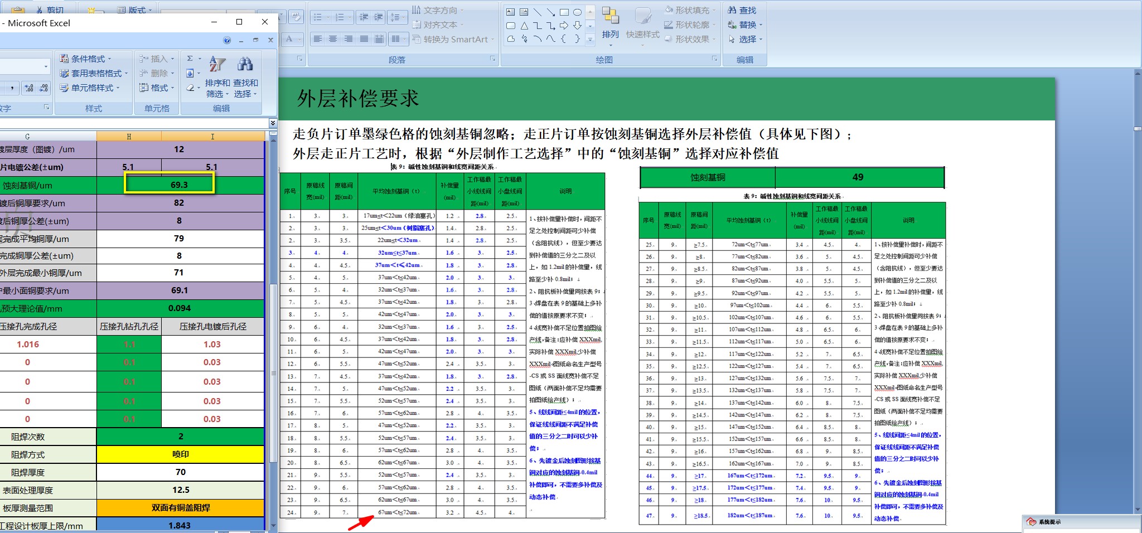Select the cell containing 1.843
The height and width of the screenshot is (533, 1142).
point(180,525)
